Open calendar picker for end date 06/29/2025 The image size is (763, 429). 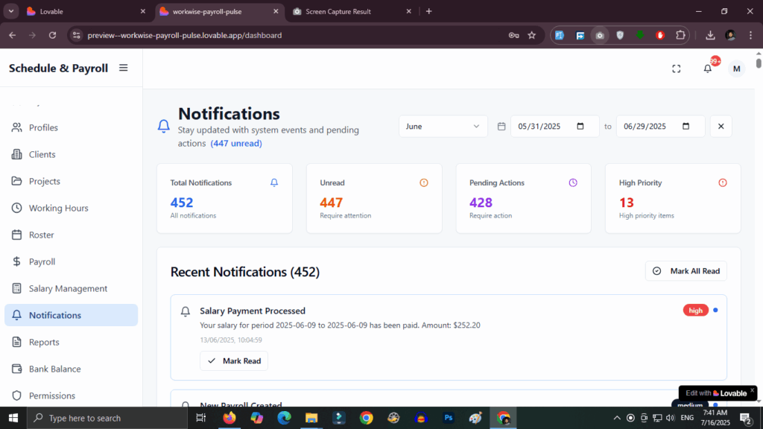pyautogui.click(x=686, y=127)
